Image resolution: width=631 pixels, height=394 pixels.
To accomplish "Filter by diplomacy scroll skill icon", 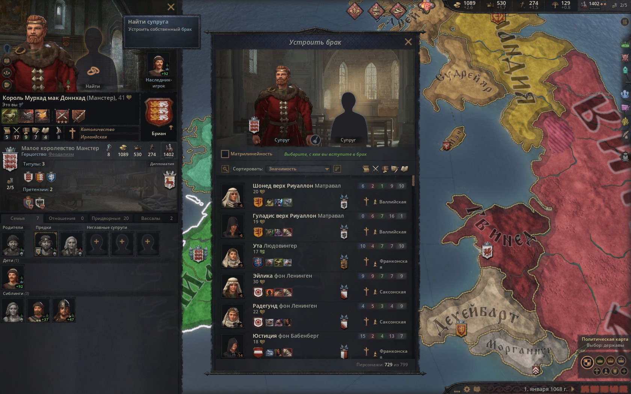I will [365, 169].
